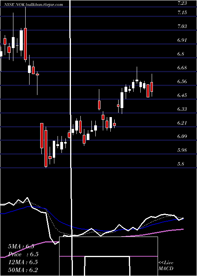Click the 6.33 price axis label
The height and width of the screenshot is (276, 197).
(x=182, y=109)
